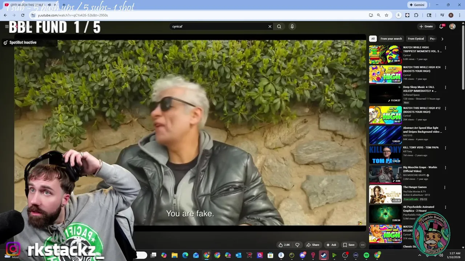Save the video to a playlist
The width and height of the screenshot is (465, 261).
click(349, 245)
